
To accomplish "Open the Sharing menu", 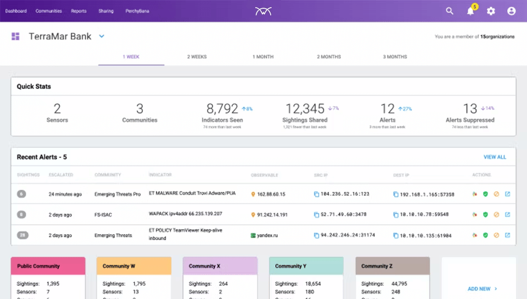I will [x=106, y=11].
